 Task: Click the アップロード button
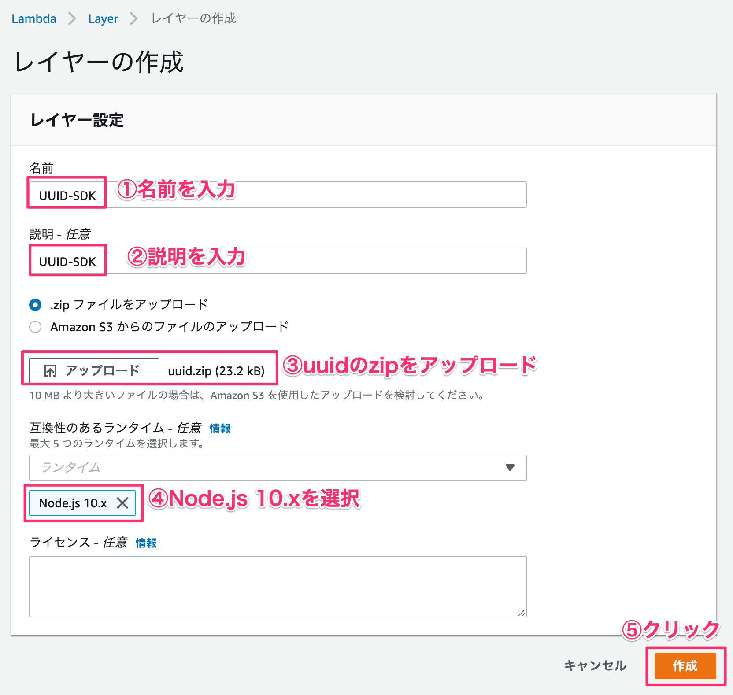[x=94, y=370]
